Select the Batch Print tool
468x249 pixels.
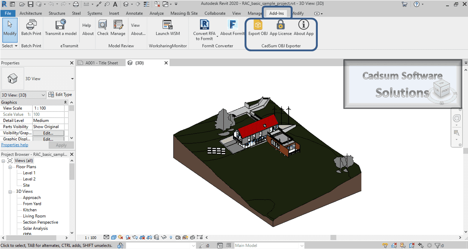click(x=31, y=27)
